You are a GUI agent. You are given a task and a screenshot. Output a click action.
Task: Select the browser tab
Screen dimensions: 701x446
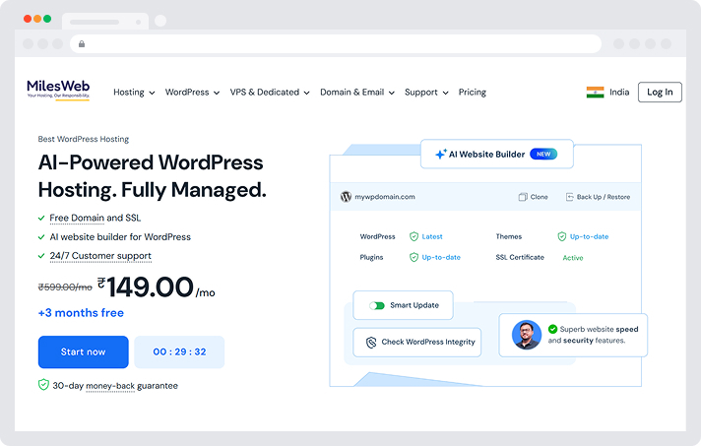point(105,22)
